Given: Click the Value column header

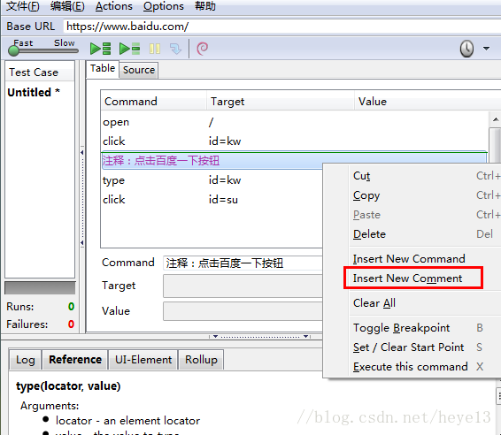Looking at the screenshot, I should tap(428, 101).
